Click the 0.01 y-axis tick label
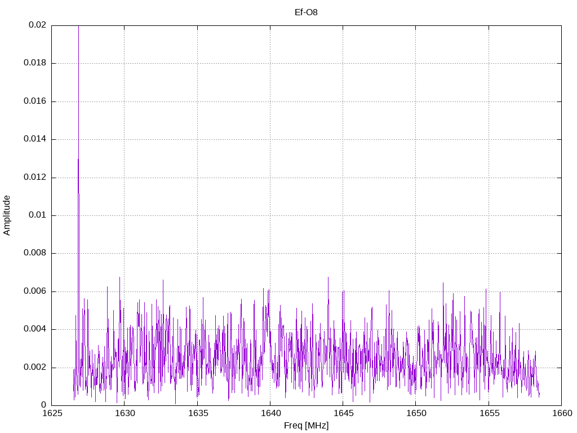Screen dimensions: 577x433 [37, 215]
